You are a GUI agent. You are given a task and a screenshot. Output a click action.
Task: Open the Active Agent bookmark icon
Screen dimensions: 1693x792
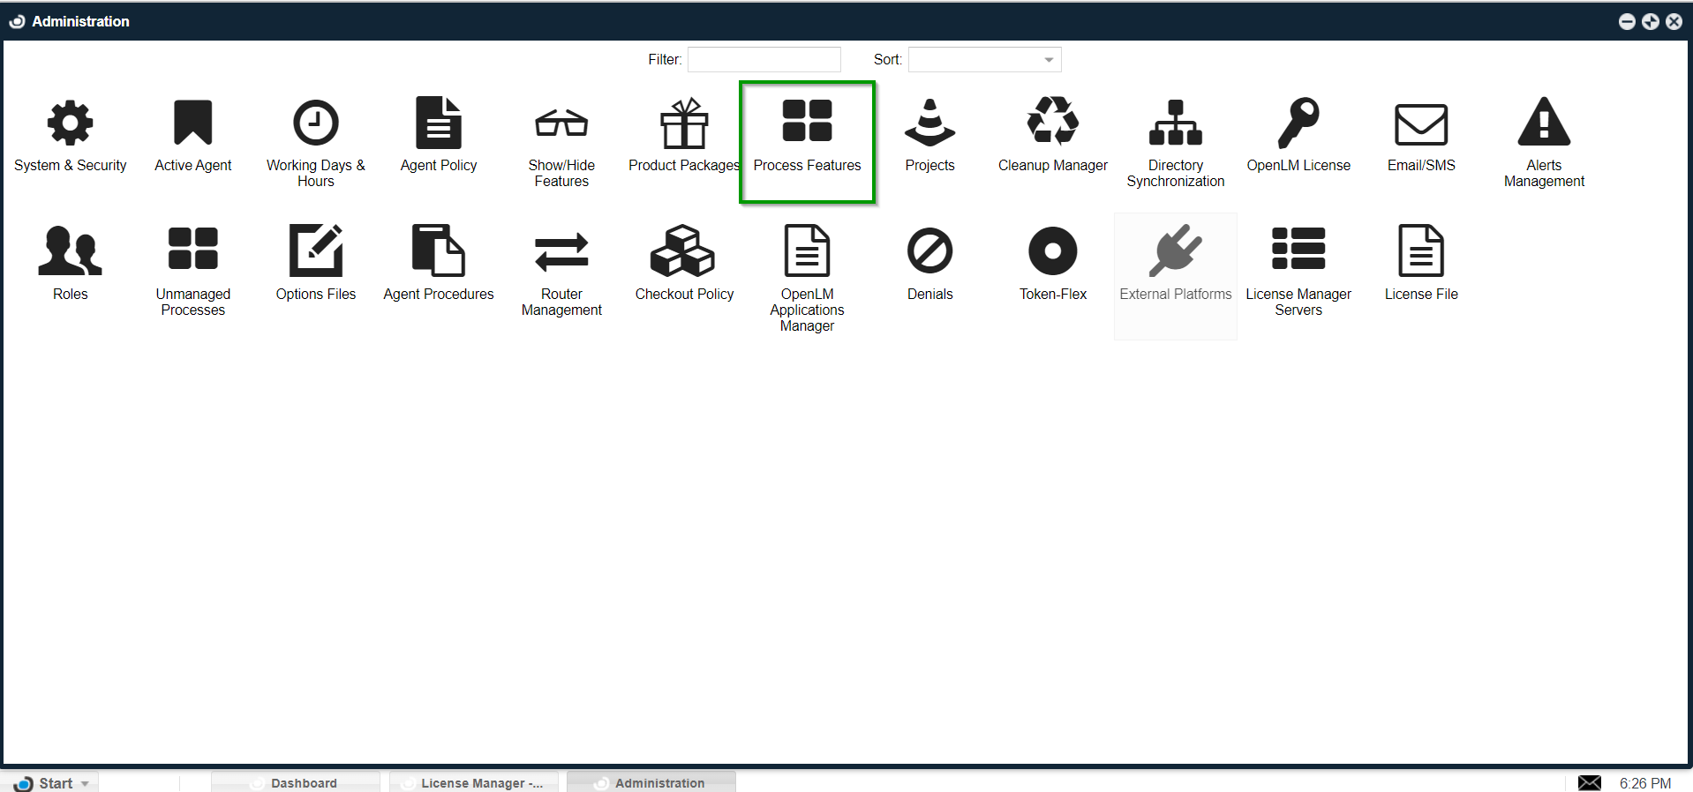(192, 123)
